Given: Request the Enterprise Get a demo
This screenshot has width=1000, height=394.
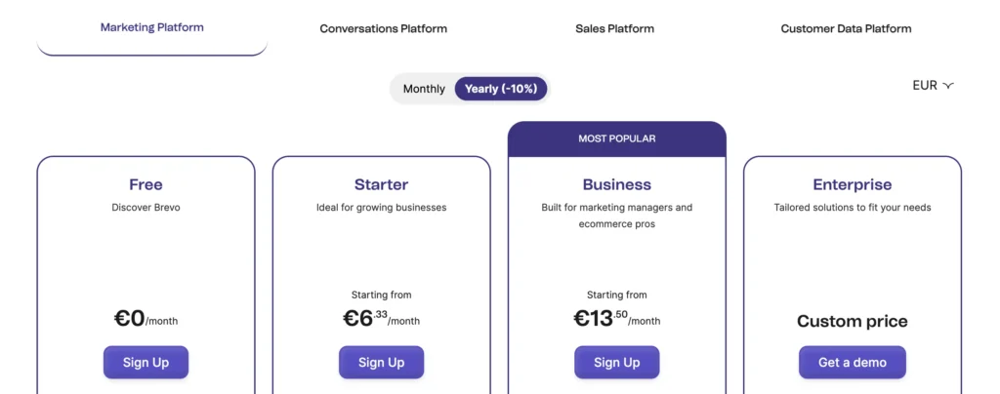Looking at the screenshot, I should tap(852, 362).
